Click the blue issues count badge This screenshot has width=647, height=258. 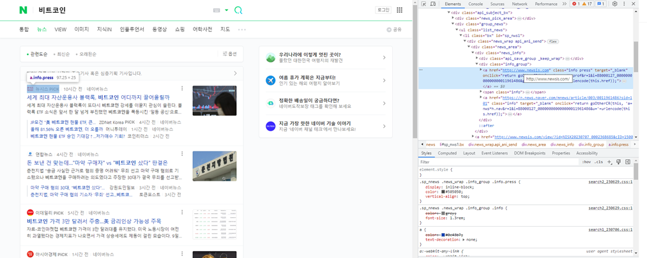pyautogui.click(x=601, y=4)
